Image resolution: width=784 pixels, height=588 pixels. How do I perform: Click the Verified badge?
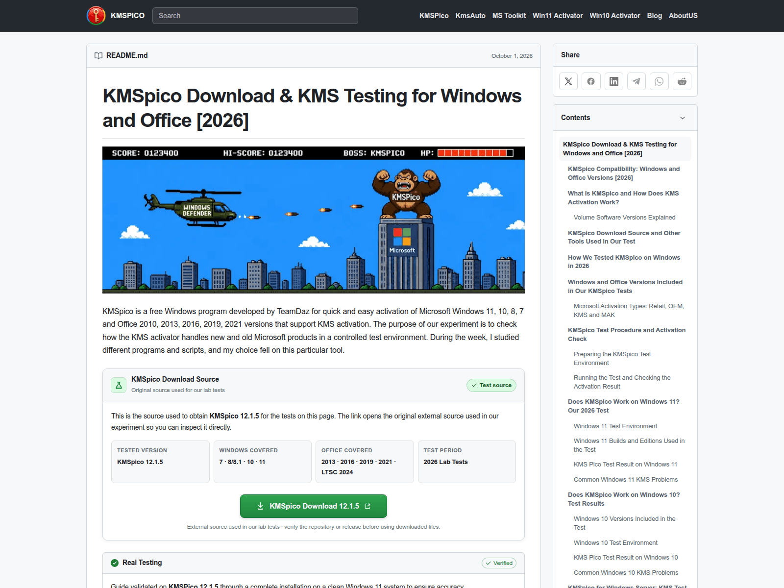499,563
